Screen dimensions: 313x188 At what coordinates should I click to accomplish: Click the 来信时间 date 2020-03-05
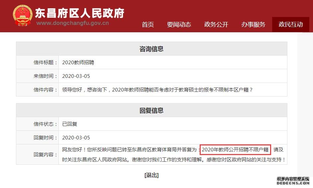[76, 76]
